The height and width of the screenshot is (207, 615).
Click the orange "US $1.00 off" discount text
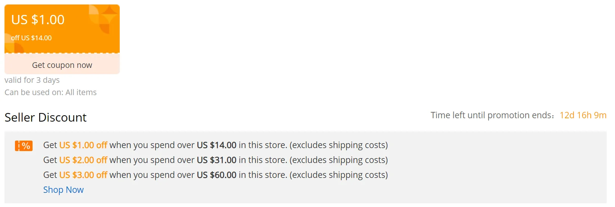click(83, 145)
